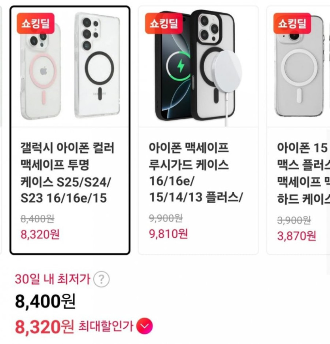Screen dimensions: 330x344
Task: Click the 30일 내 최저가 label
Action: coord(53,279)
